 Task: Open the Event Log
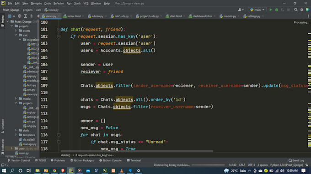tap(296, 160)
